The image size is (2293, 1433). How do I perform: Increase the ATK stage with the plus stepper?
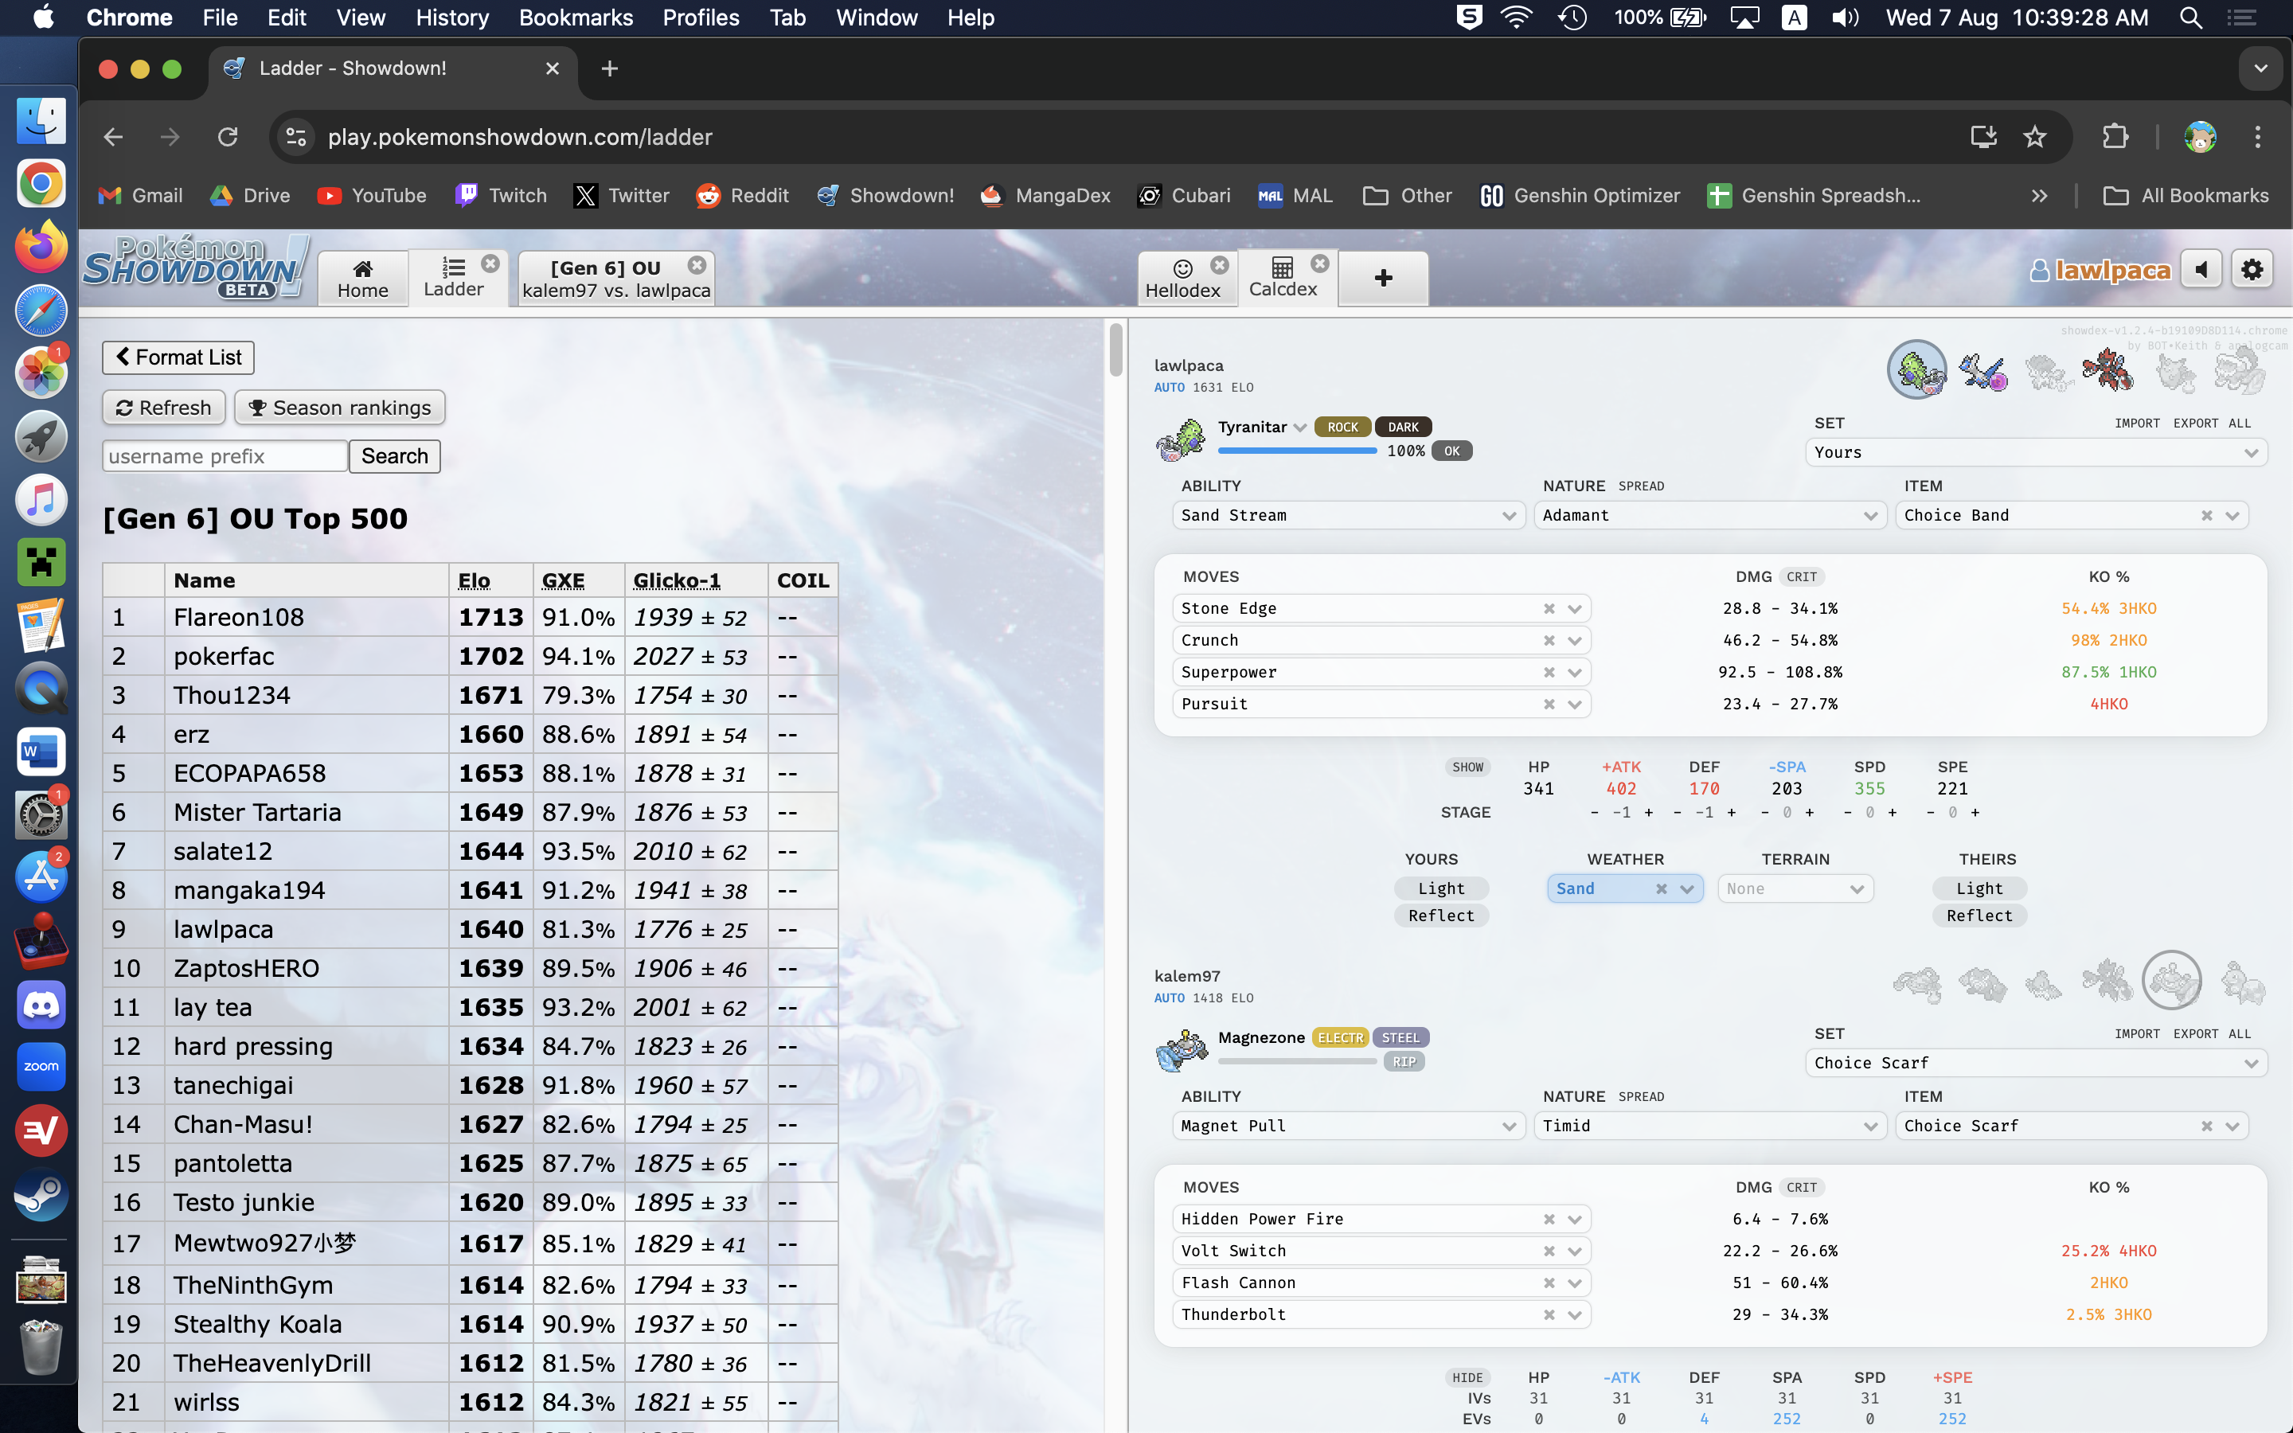click(x=1649, y=812)
